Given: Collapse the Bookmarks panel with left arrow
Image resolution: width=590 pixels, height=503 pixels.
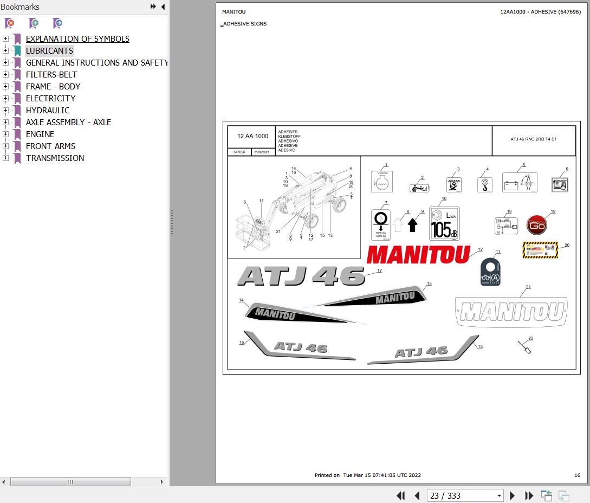Looking at the screenshot, I should coord(163,7).
